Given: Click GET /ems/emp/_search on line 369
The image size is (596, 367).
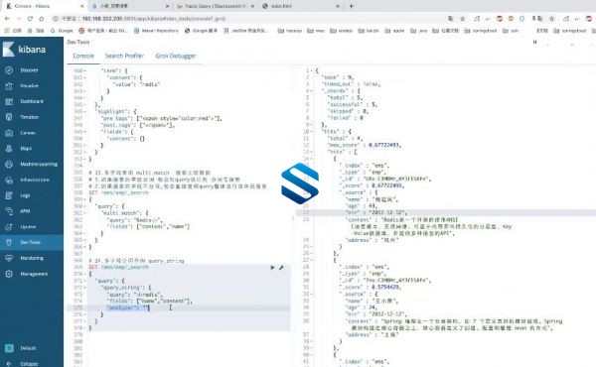Looking at the screenshot, I should (118, 267).
